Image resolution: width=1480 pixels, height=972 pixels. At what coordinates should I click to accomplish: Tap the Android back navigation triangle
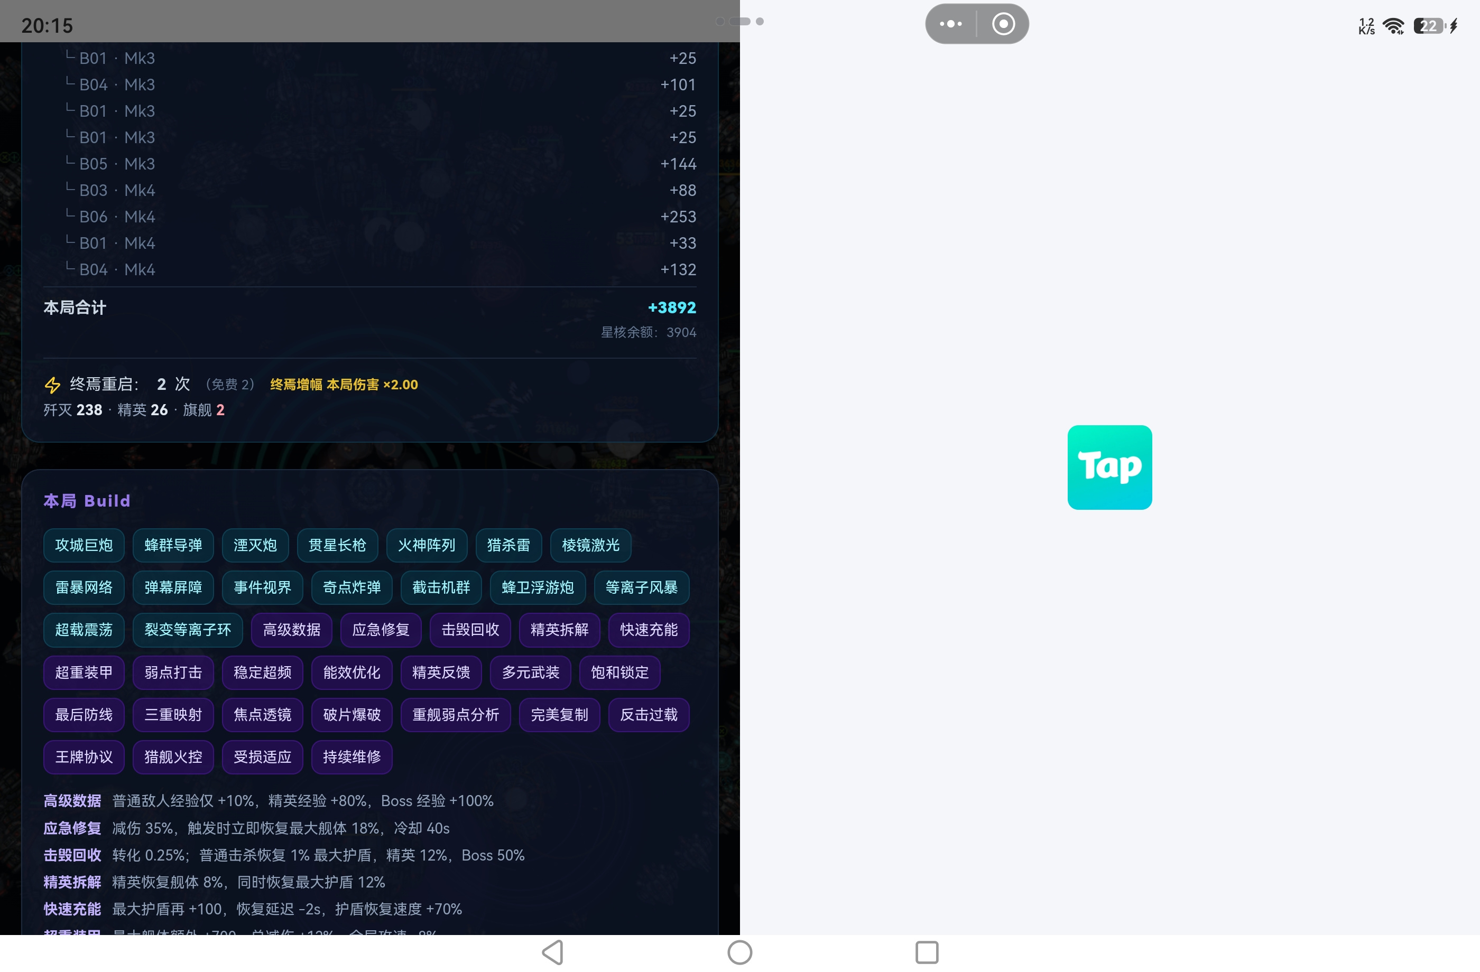click(552, 952)
